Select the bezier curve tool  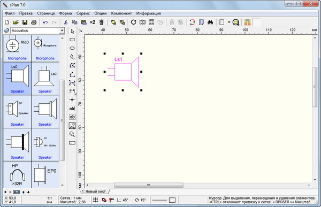tap(72, 82)
